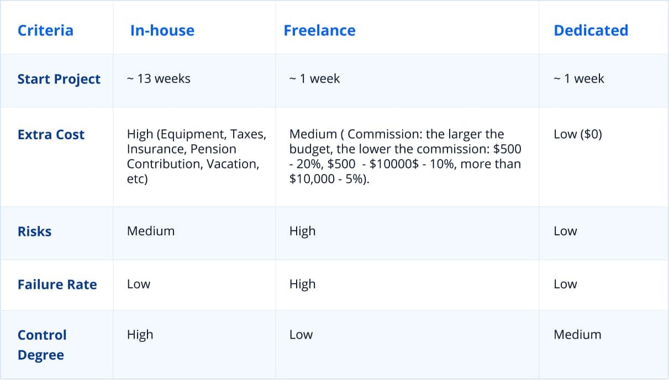Click the Freelance Failure Rate High cell
This screenshot has height=380, width=669.
[x=302, y=284]
